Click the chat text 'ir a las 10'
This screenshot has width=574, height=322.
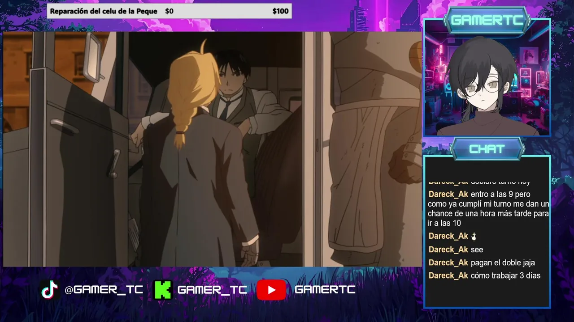coord(444,223)
